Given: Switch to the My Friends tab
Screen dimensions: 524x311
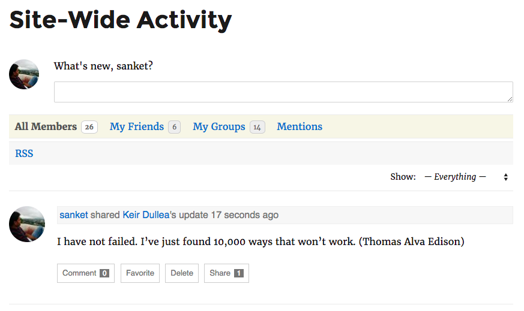Looking at the screenshot, I should click(x=137, y=126).
